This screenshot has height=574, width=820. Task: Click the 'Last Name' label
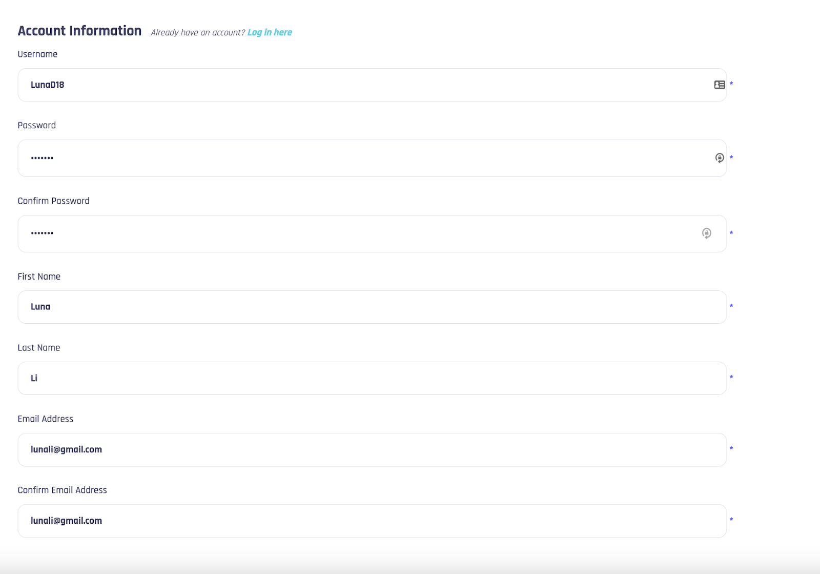39,348
